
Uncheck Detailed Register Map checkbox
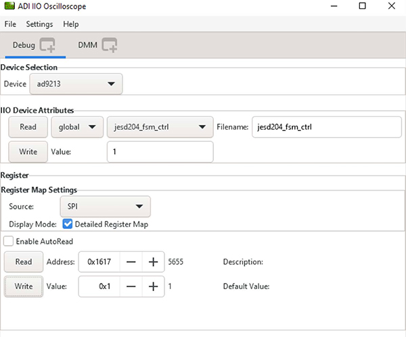coord(68,224)
